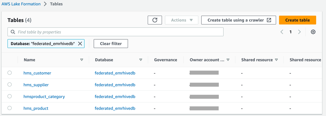The width and height of the screenshot is (326, 116).
Task: Go to the previous page arrow
Action: (282, 32)
